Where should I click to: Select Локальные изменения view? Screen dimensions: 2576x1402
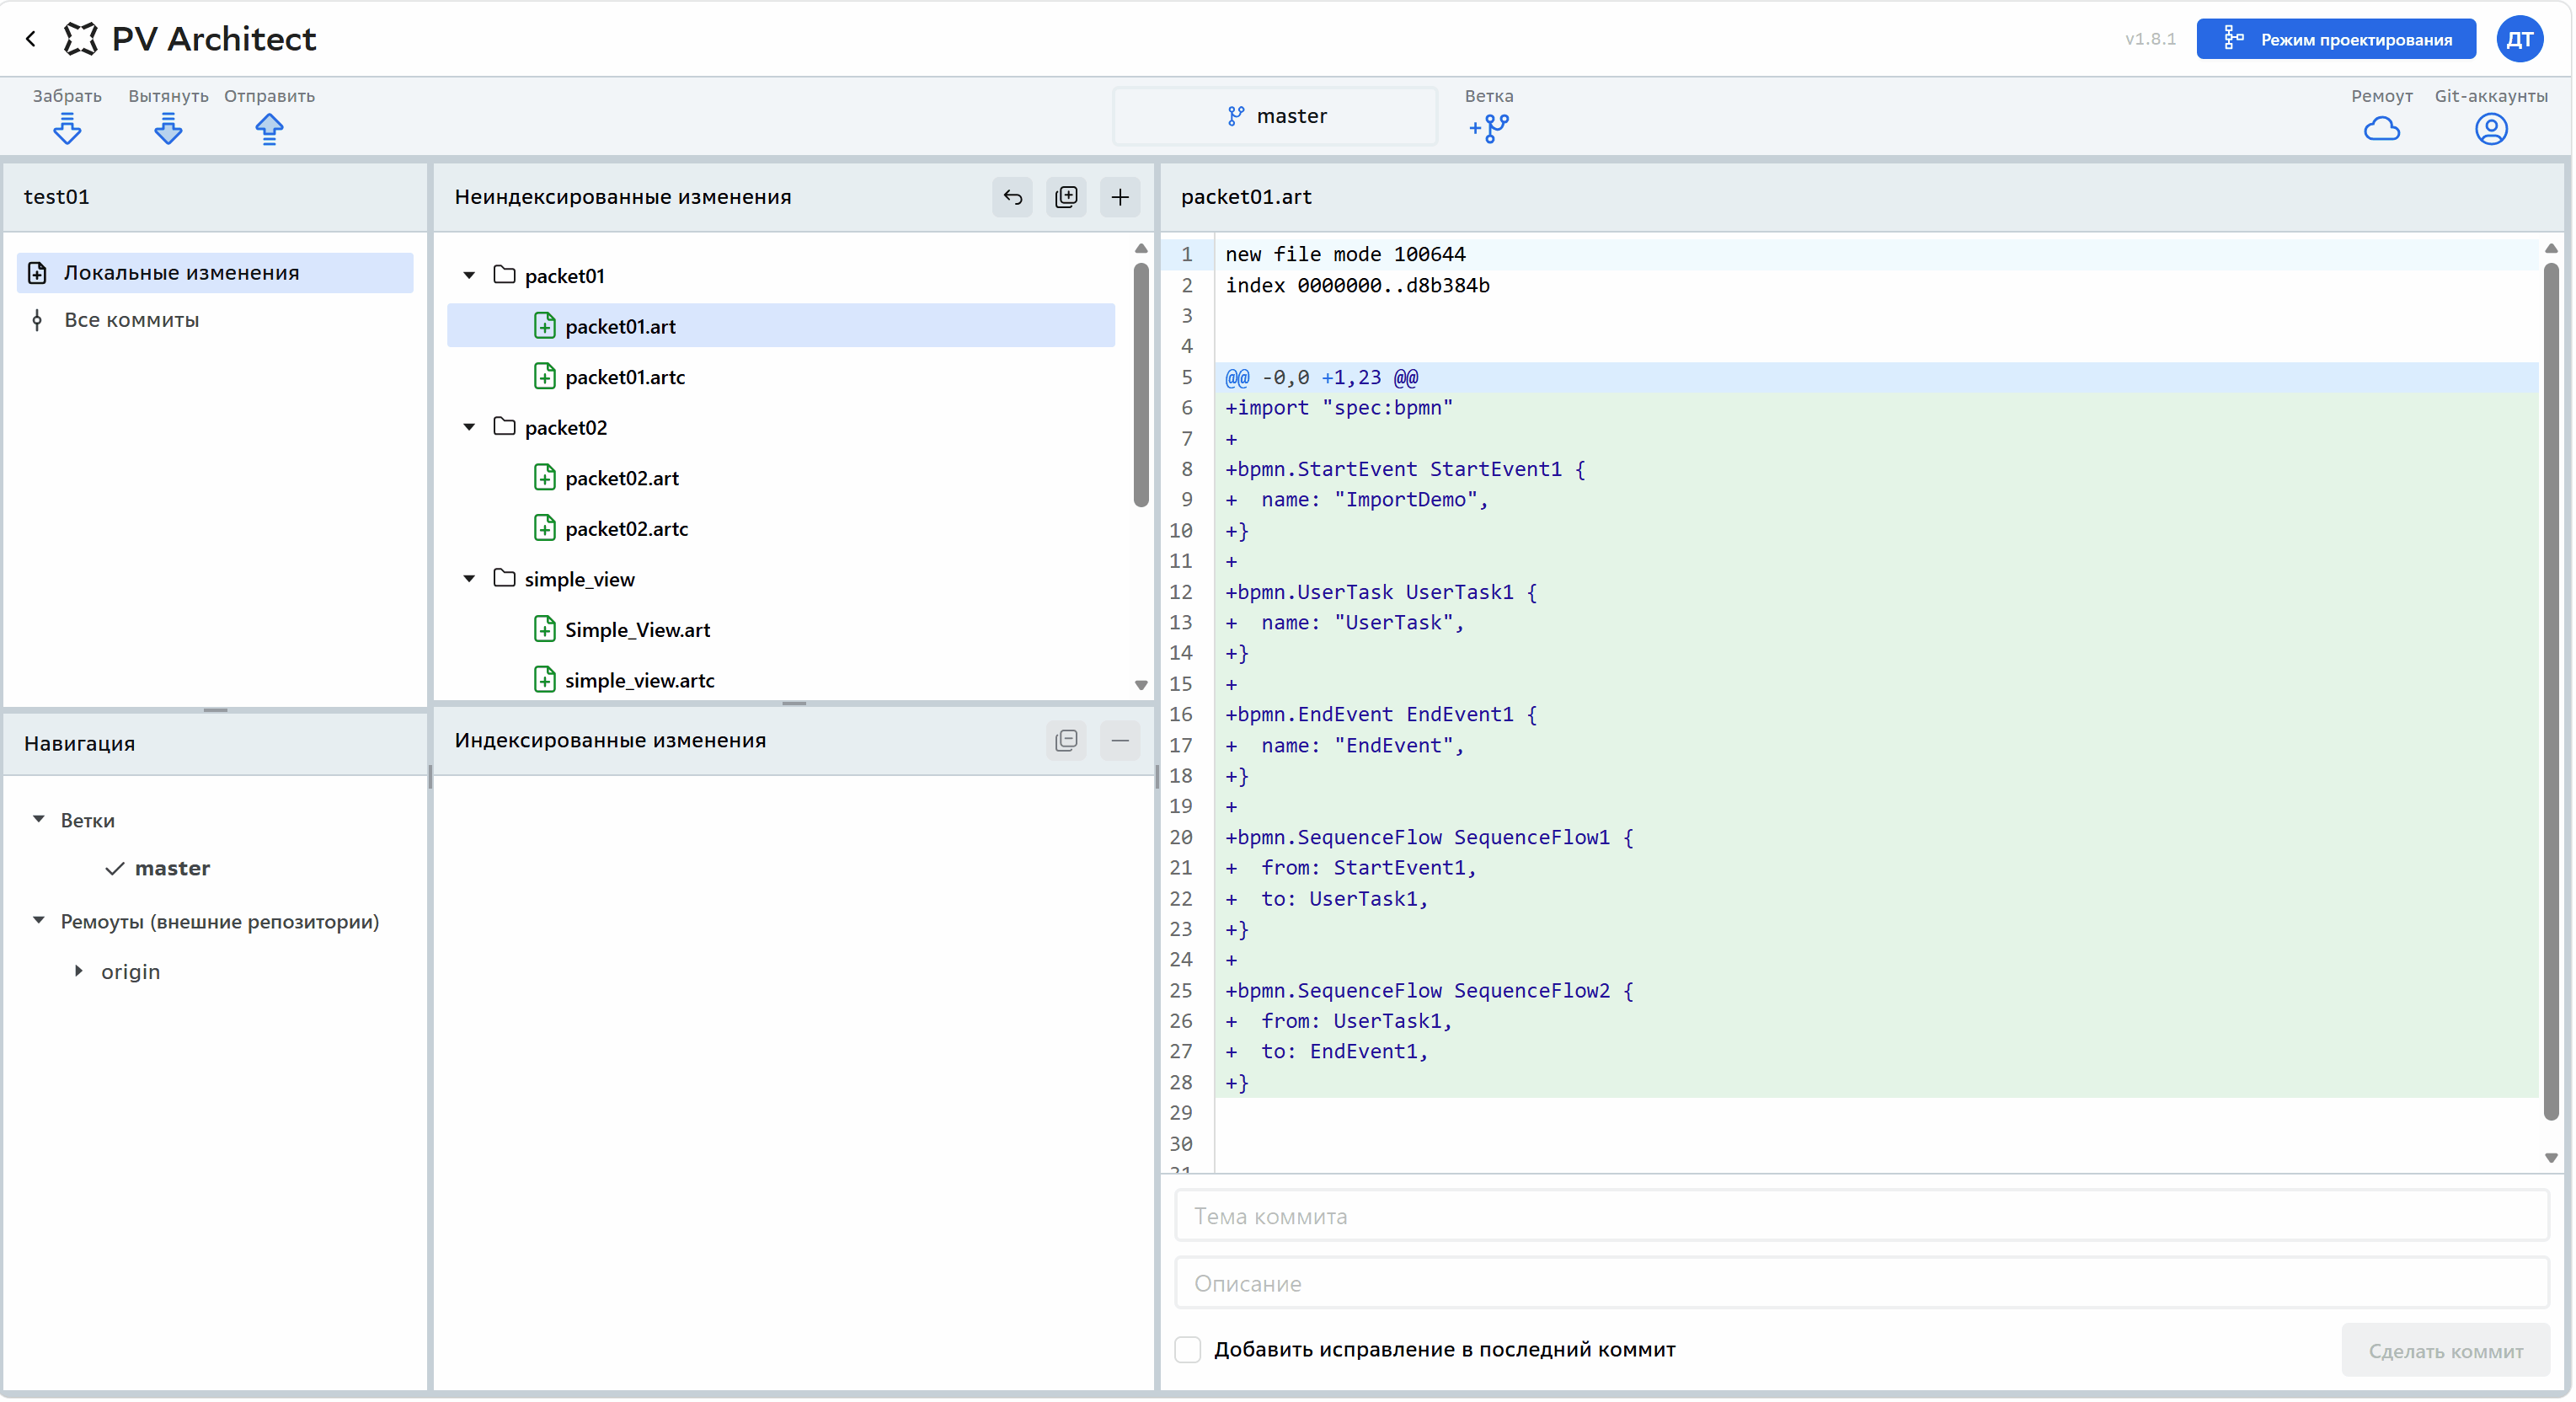[215, 273]
